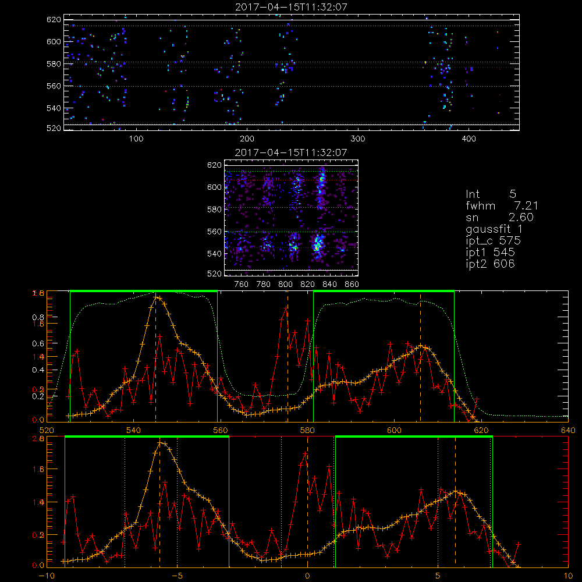This screenshot has width=582, height=582.
Task: Click y-axis label 540 on top wide plot
Action: (x=54, y=108)
